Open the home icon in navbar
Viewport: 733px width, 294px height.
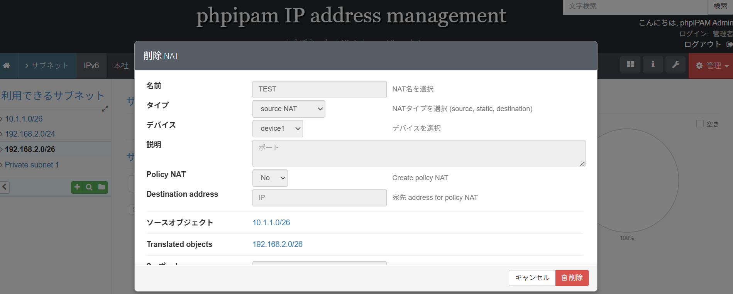coord(7,66)
